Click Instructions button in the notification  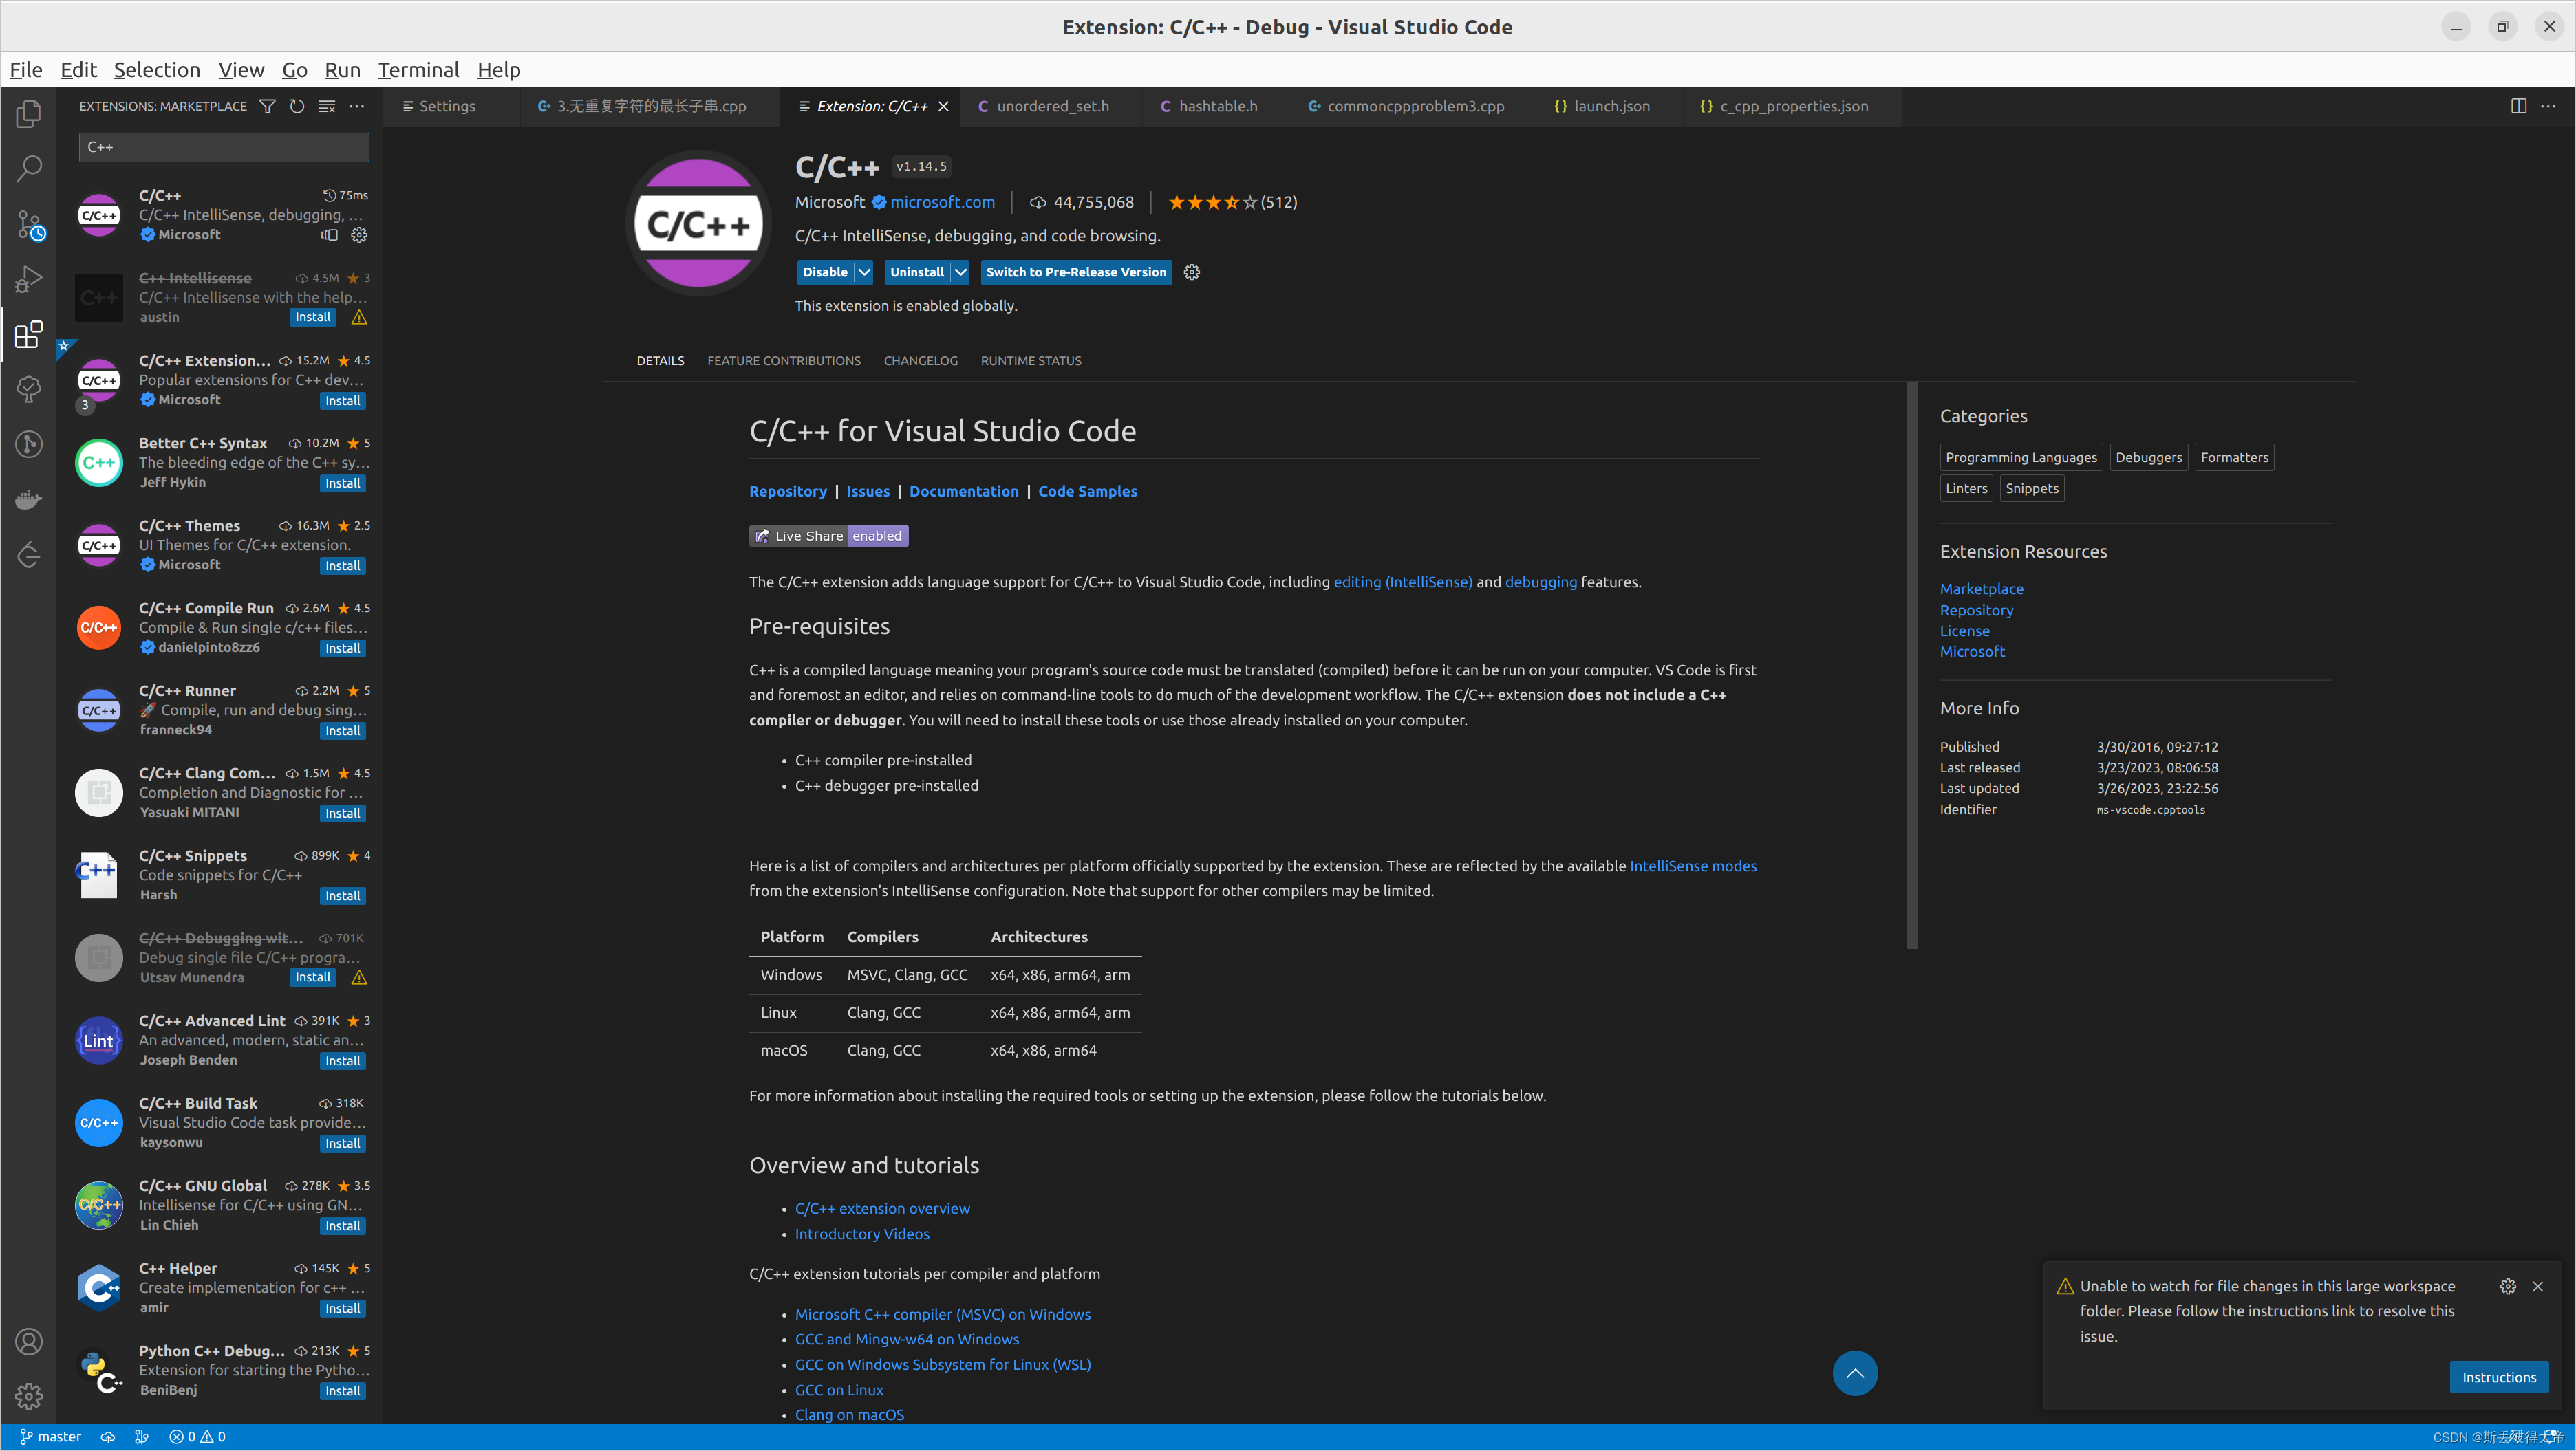tap(2498, 1377)
